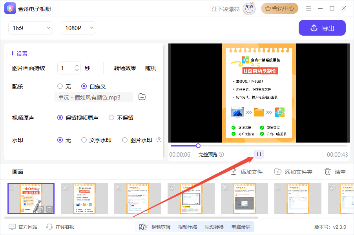
Task: Click the 添加文件 add file button
Action: [x=247, y=172]
